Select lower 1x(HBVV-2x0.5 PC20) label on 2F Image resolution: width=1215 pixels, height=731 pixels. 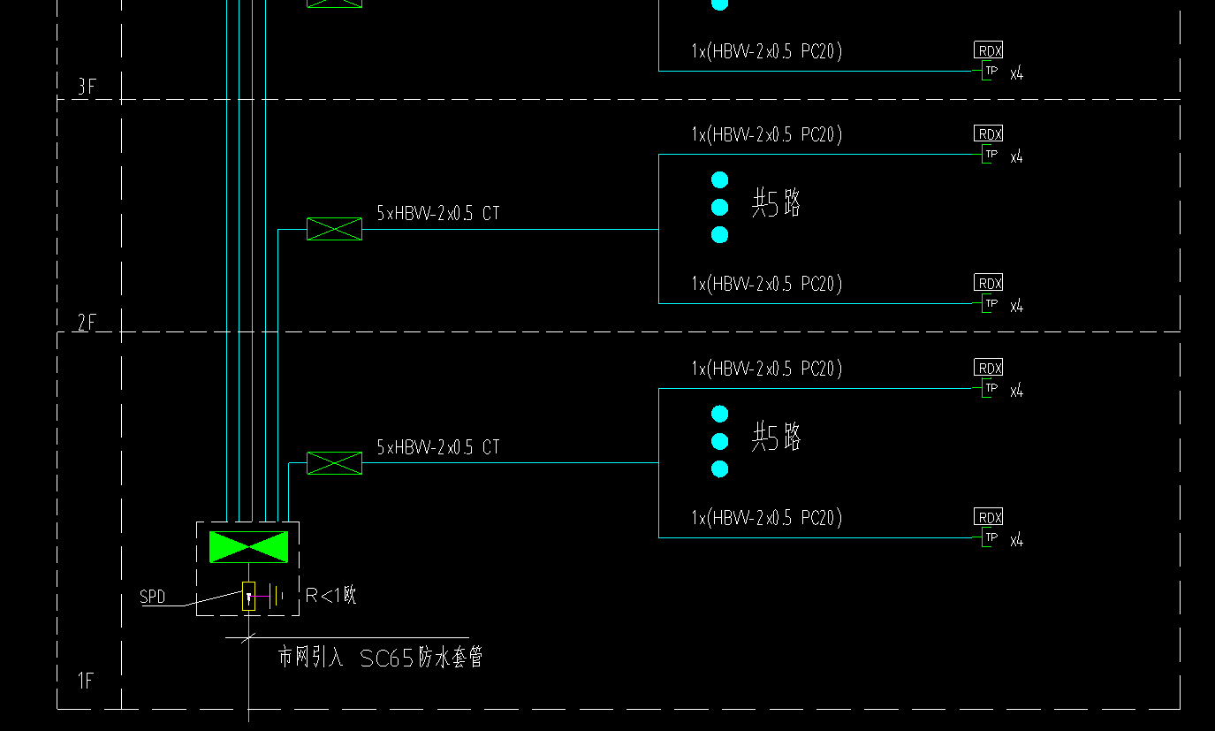[767, 284]
